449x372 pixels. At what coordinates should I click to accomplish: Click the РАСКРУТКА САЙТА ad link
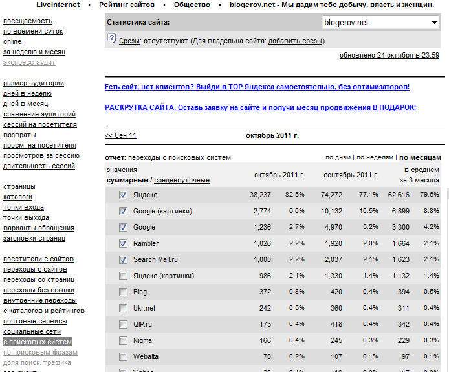(x=260, y=108)
